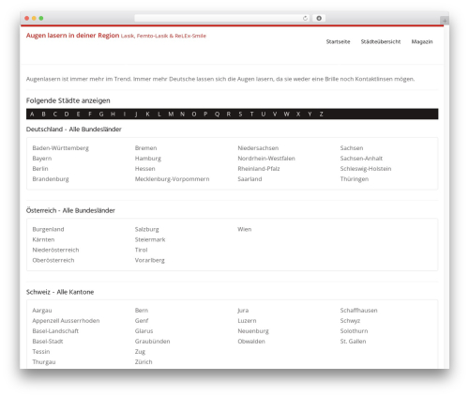Open the Oberösterreich link
Viewport: 469px width, 397px height.
[53, 260]
